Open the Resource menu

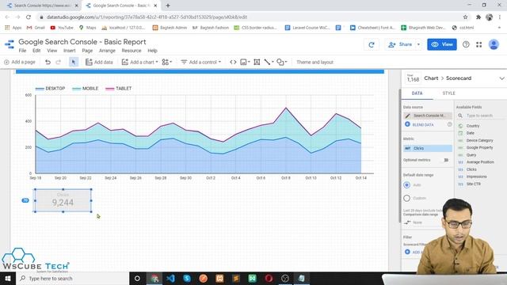pos(132,51)
